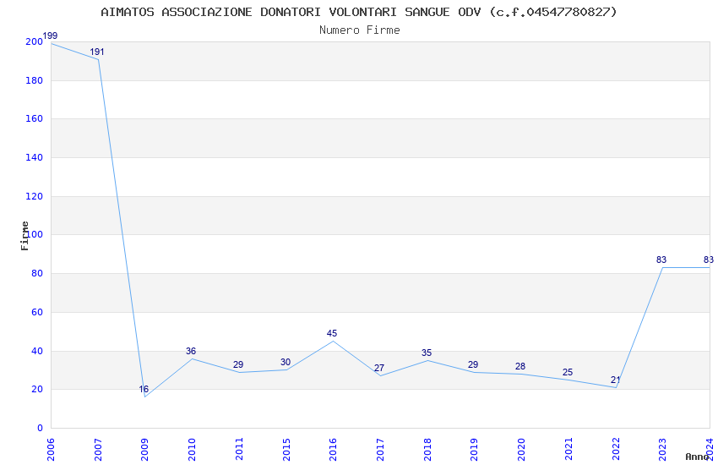Click the year 2020 on the x-axis
Screen dimensions: 718x465
pyautogui.click(x=521, y=449)
